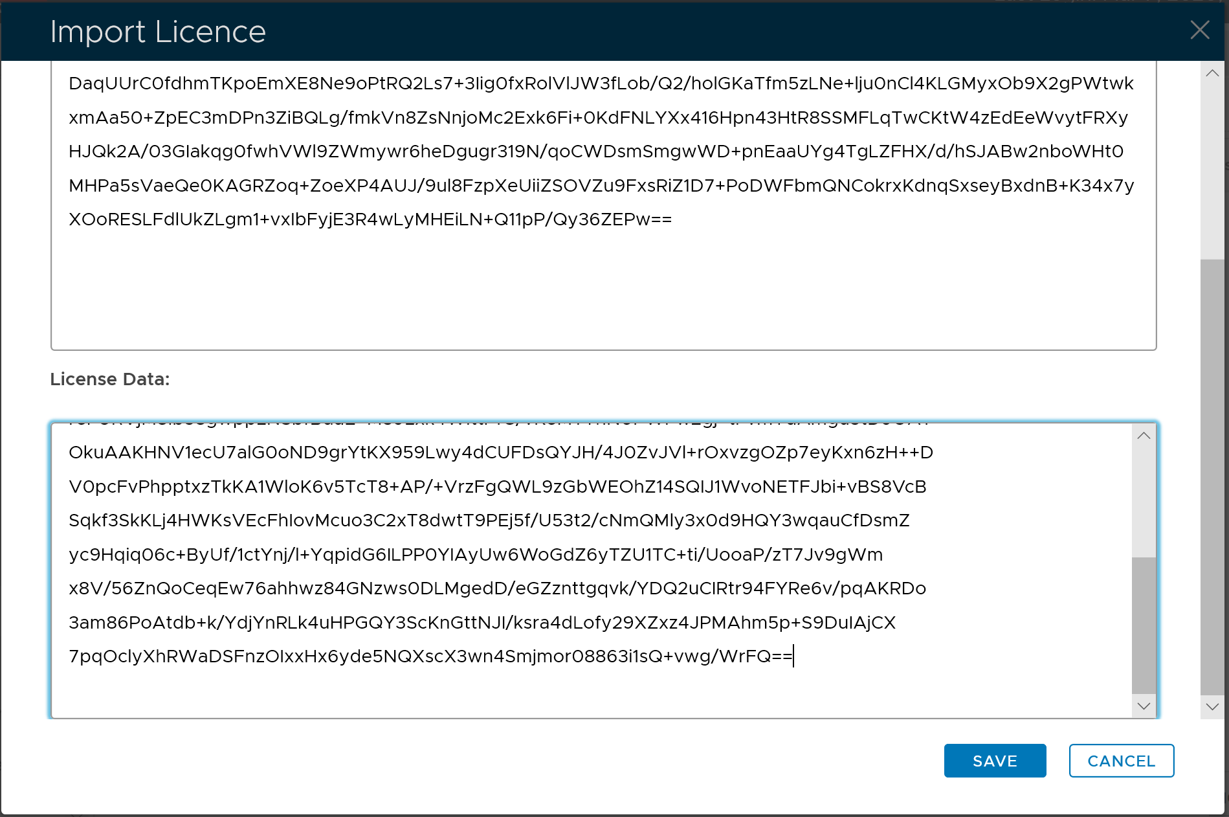Image resolution: width=1229 pixels, height=817 pixels.
Task: Click the Import Licence title text
Action: pos(158,32)
